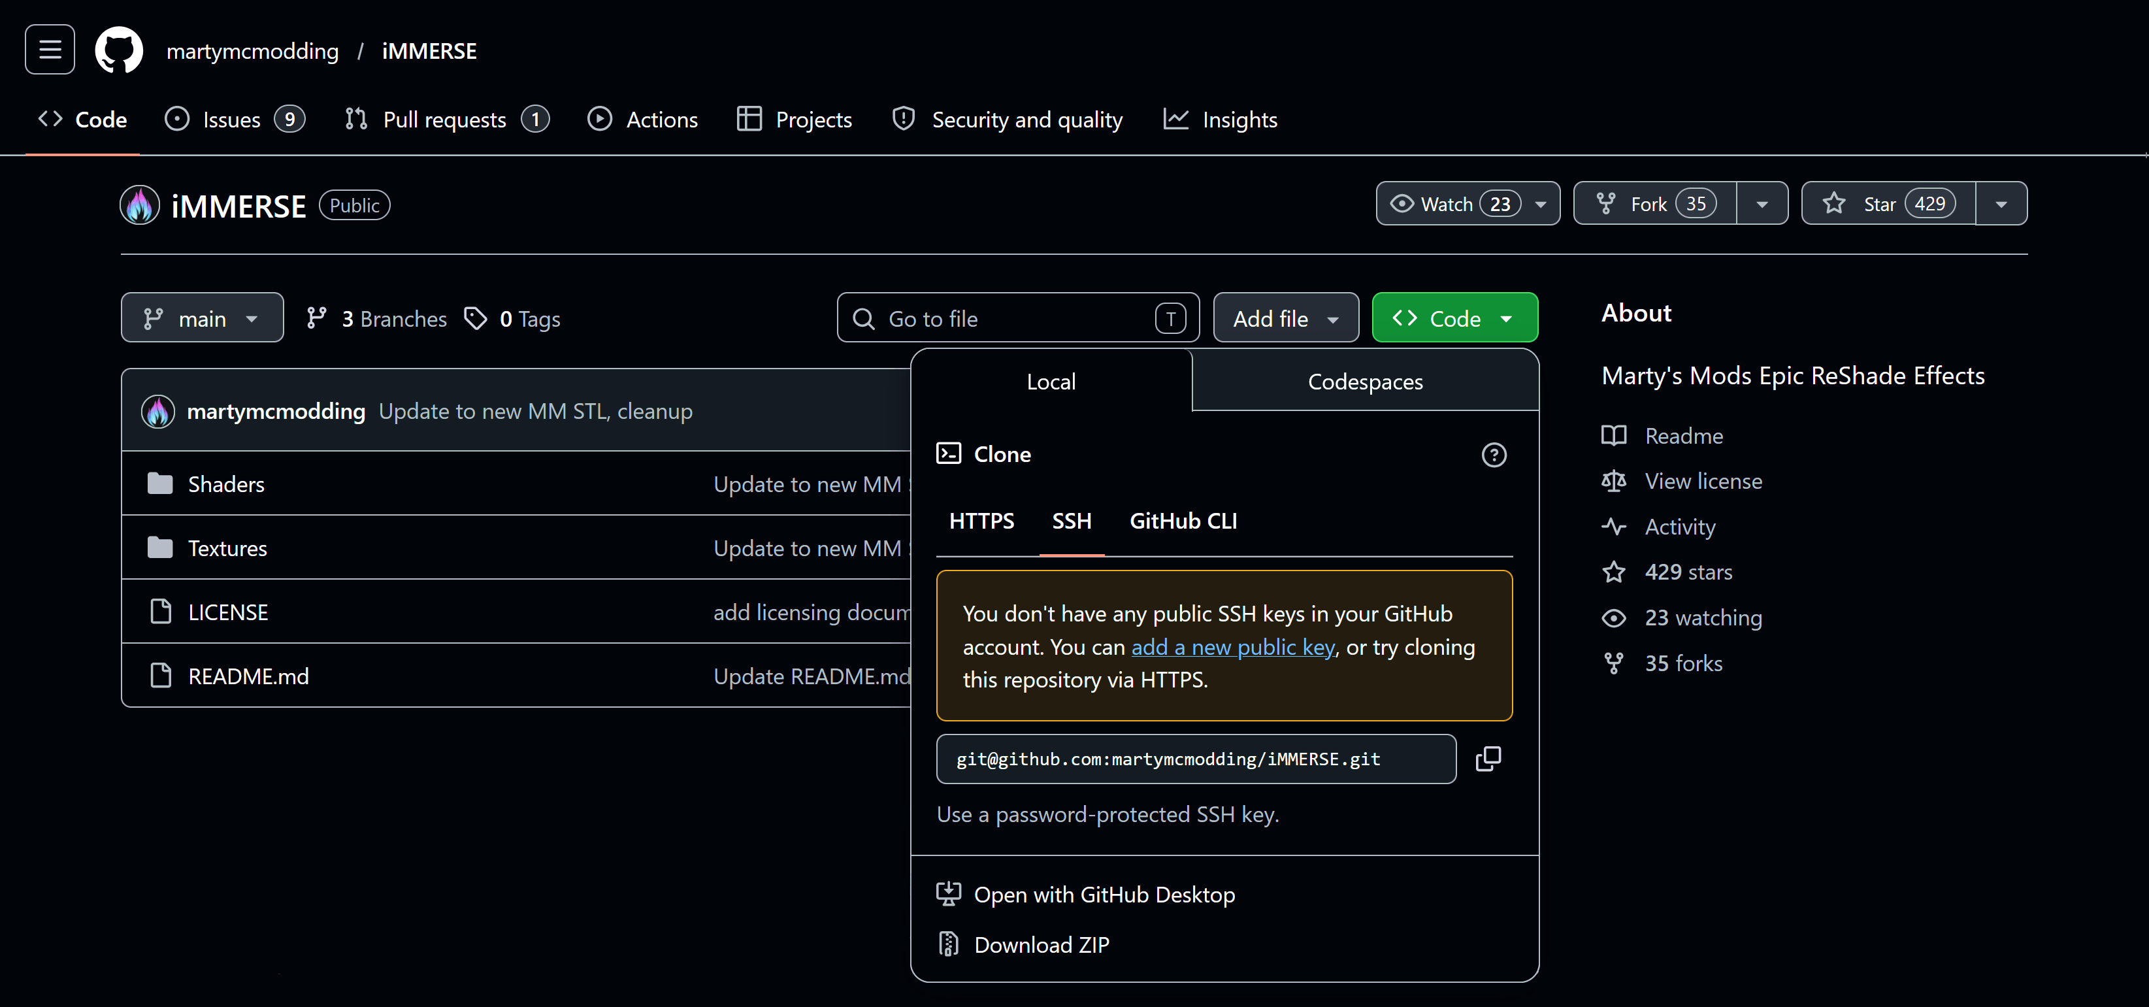Expand the Star lists dropdown arrow

click(x=2001, y=204)
